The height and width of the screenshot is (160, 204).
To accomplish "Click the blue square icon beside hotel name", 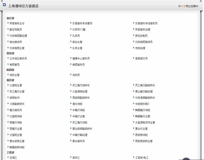I will tap(4, 5).
